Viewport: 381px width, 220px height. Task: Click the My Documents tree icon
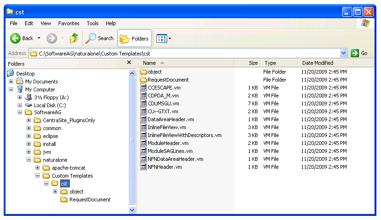20,82
